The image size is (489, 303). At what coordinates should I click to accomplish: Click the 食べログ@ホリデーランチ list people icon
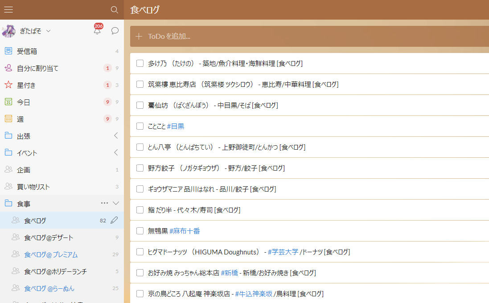(x=16, y=271)
